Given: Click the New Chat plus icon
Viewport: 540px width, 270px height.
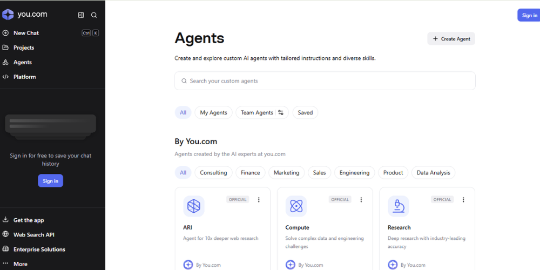Looking at the screenshot, I should [x=5, y=33].
